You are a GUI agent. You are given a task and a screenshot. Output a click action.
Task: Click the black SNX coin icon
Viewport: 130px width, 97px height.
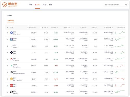[x=11, y=52]
